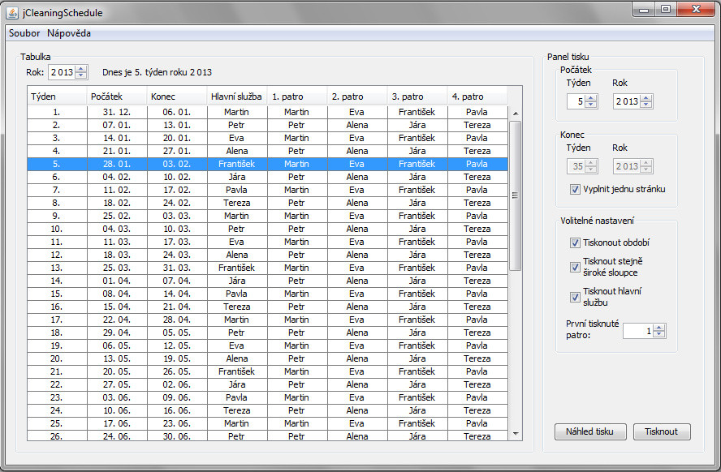
Task: Decrease the Počátek Týden value
Action: point(591,105)
